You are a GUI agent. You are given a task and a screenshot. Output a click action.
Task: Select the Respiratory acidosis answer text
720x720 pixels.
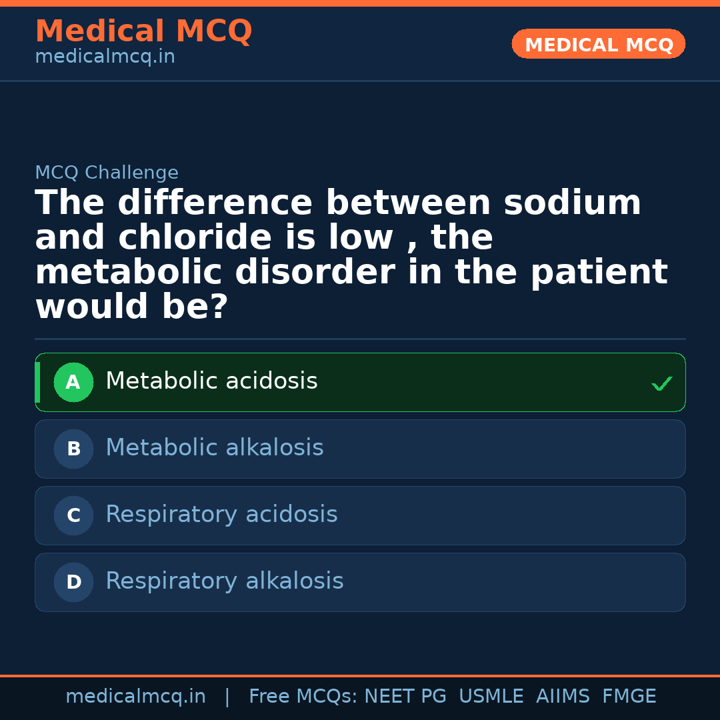click(x=221, y=515)
